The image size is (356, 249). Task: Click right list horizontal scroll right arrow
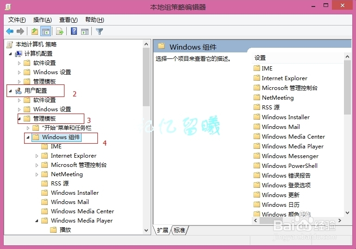[340, 220]
